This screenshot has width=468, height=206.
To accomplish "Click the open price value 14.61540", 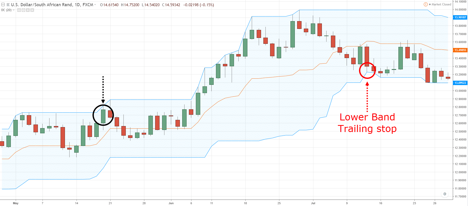I will [x=111, y=5].
